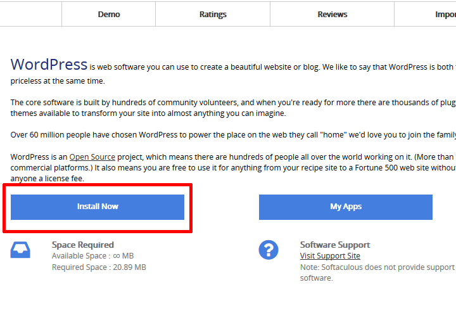456x320 pixels.
Task: Switch to the Demo tab
Action: pos(109,14)
